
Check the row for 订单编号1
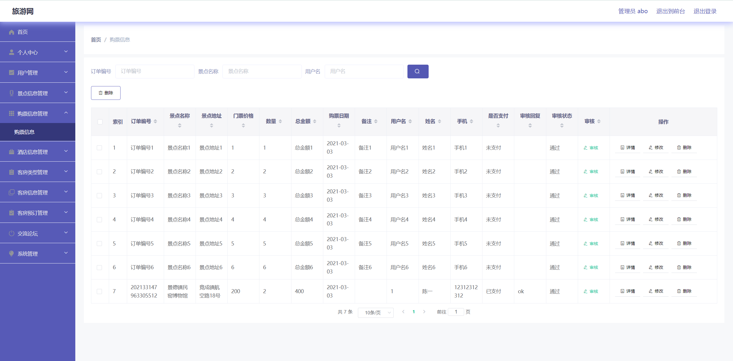(x=99, y=148)
